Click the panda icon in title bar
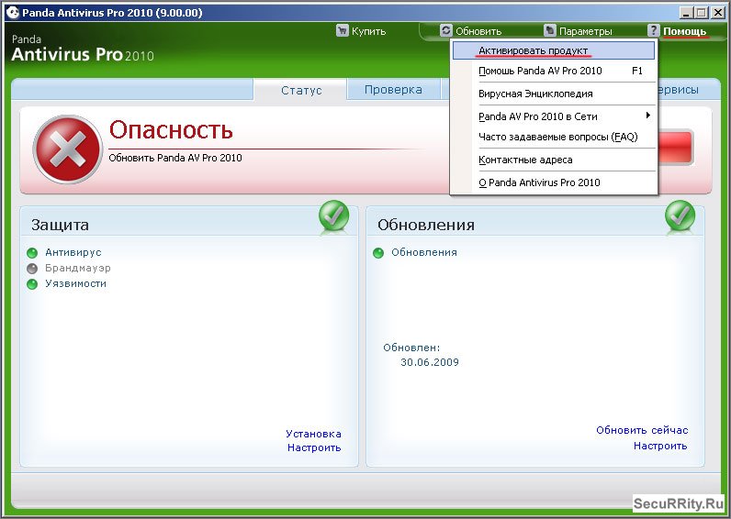 tap(13, 13)
